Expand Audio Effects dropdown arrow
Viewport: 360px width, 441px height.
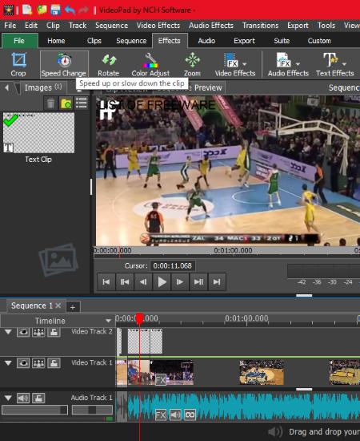point(298,64)
